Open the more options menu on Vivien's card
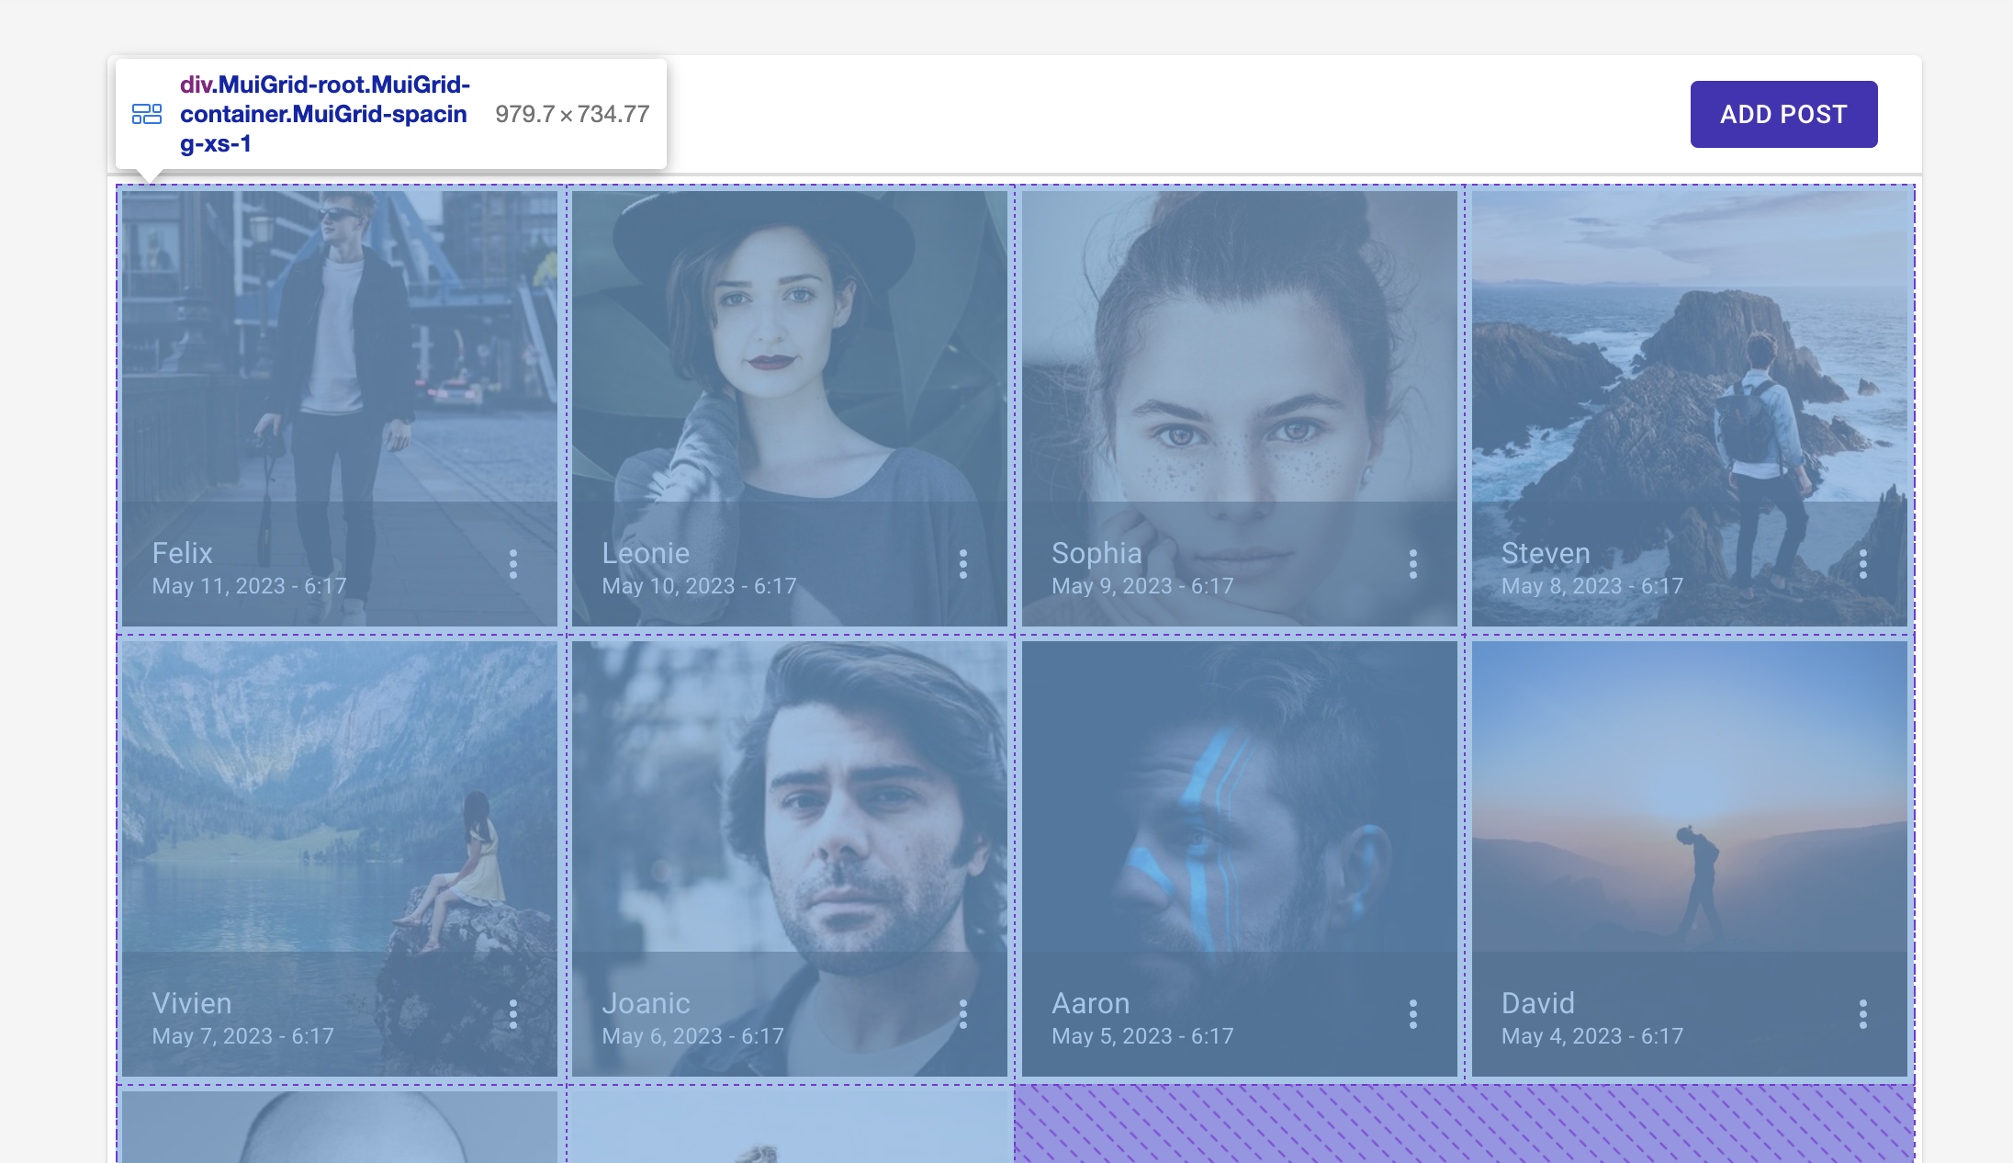 pos(513,1014)
